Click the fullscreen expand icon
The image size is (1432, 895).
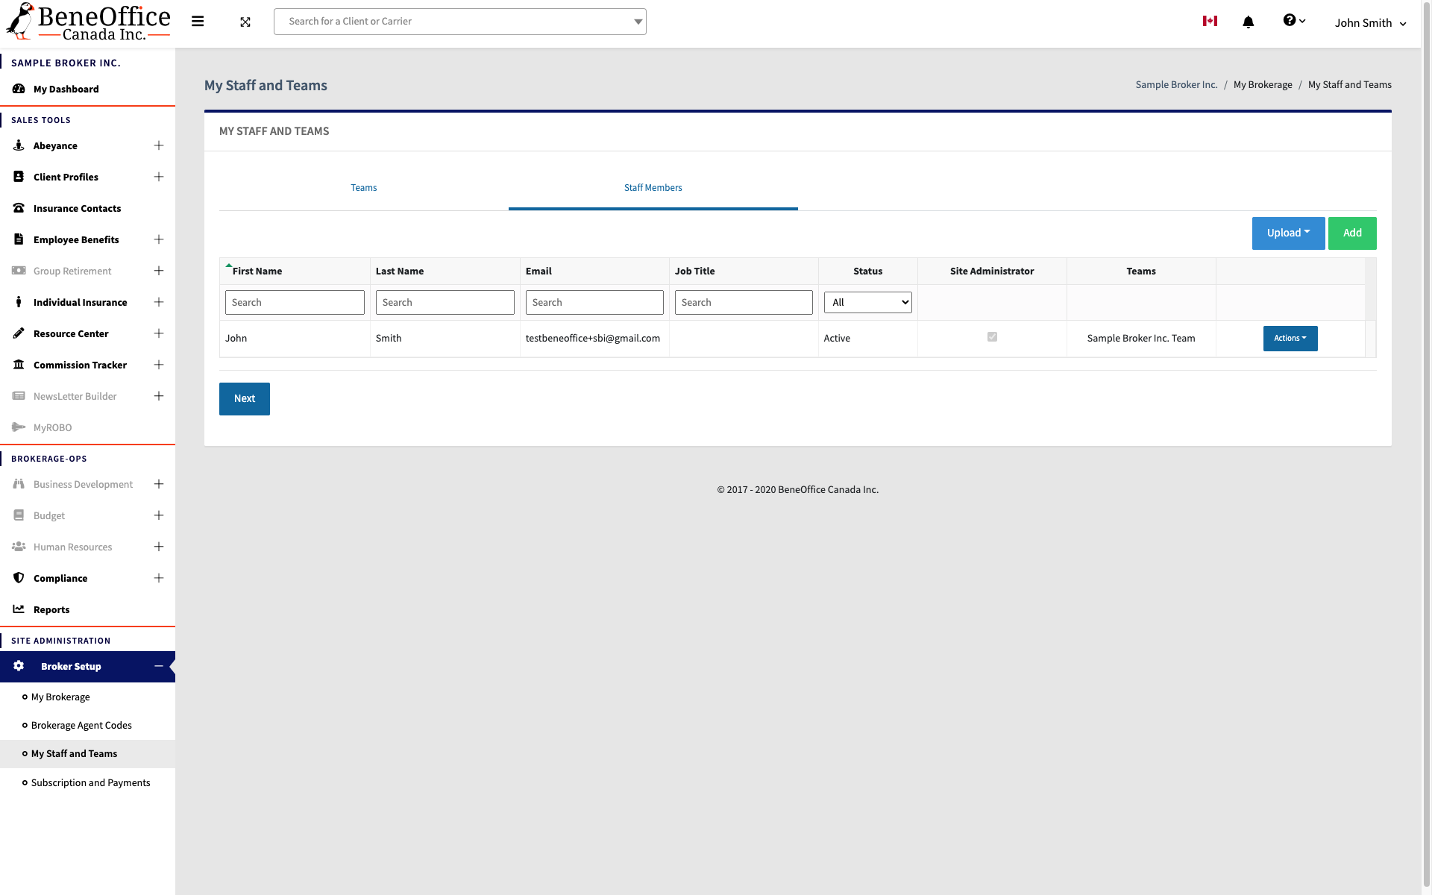pyautogui.click(x=245, y=22)
